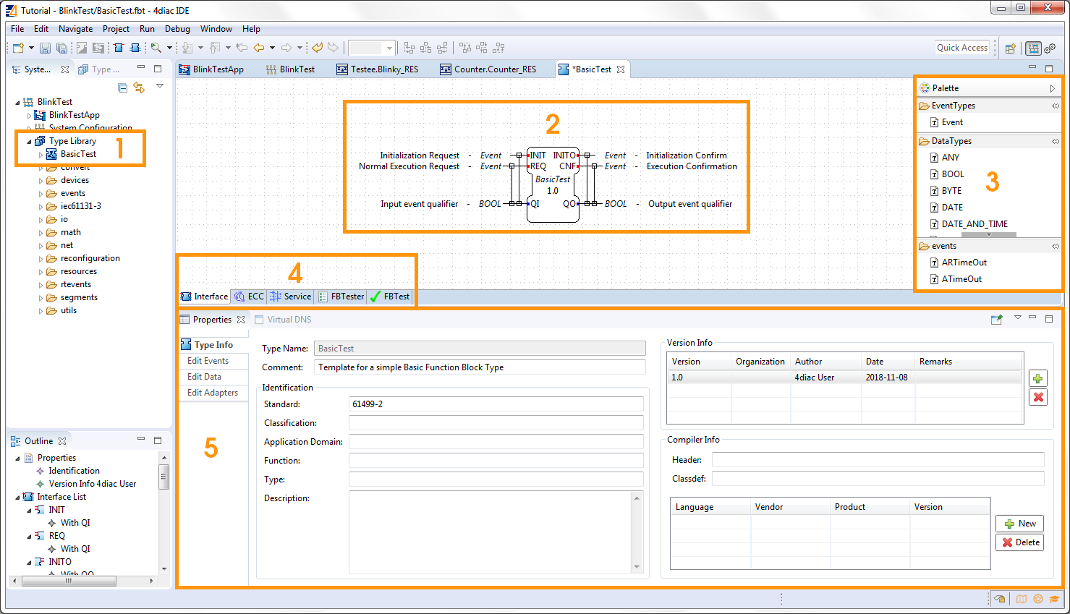
Task: Toggle Link with Editor in System Explorer
Action: click(x=139, y=88)
